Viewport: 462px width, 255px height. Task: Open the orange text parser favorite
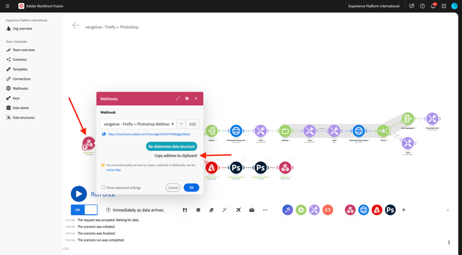tap(328, 210)
